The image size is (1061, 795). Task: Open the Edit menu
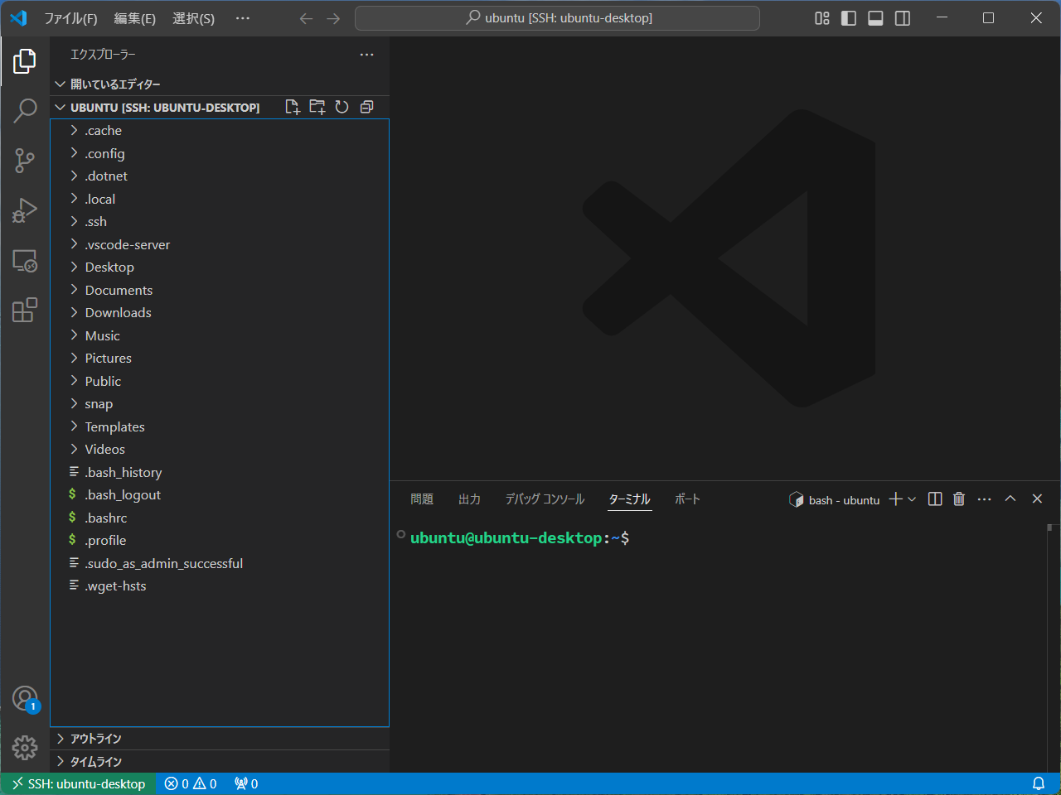click(x=134, y=18)
